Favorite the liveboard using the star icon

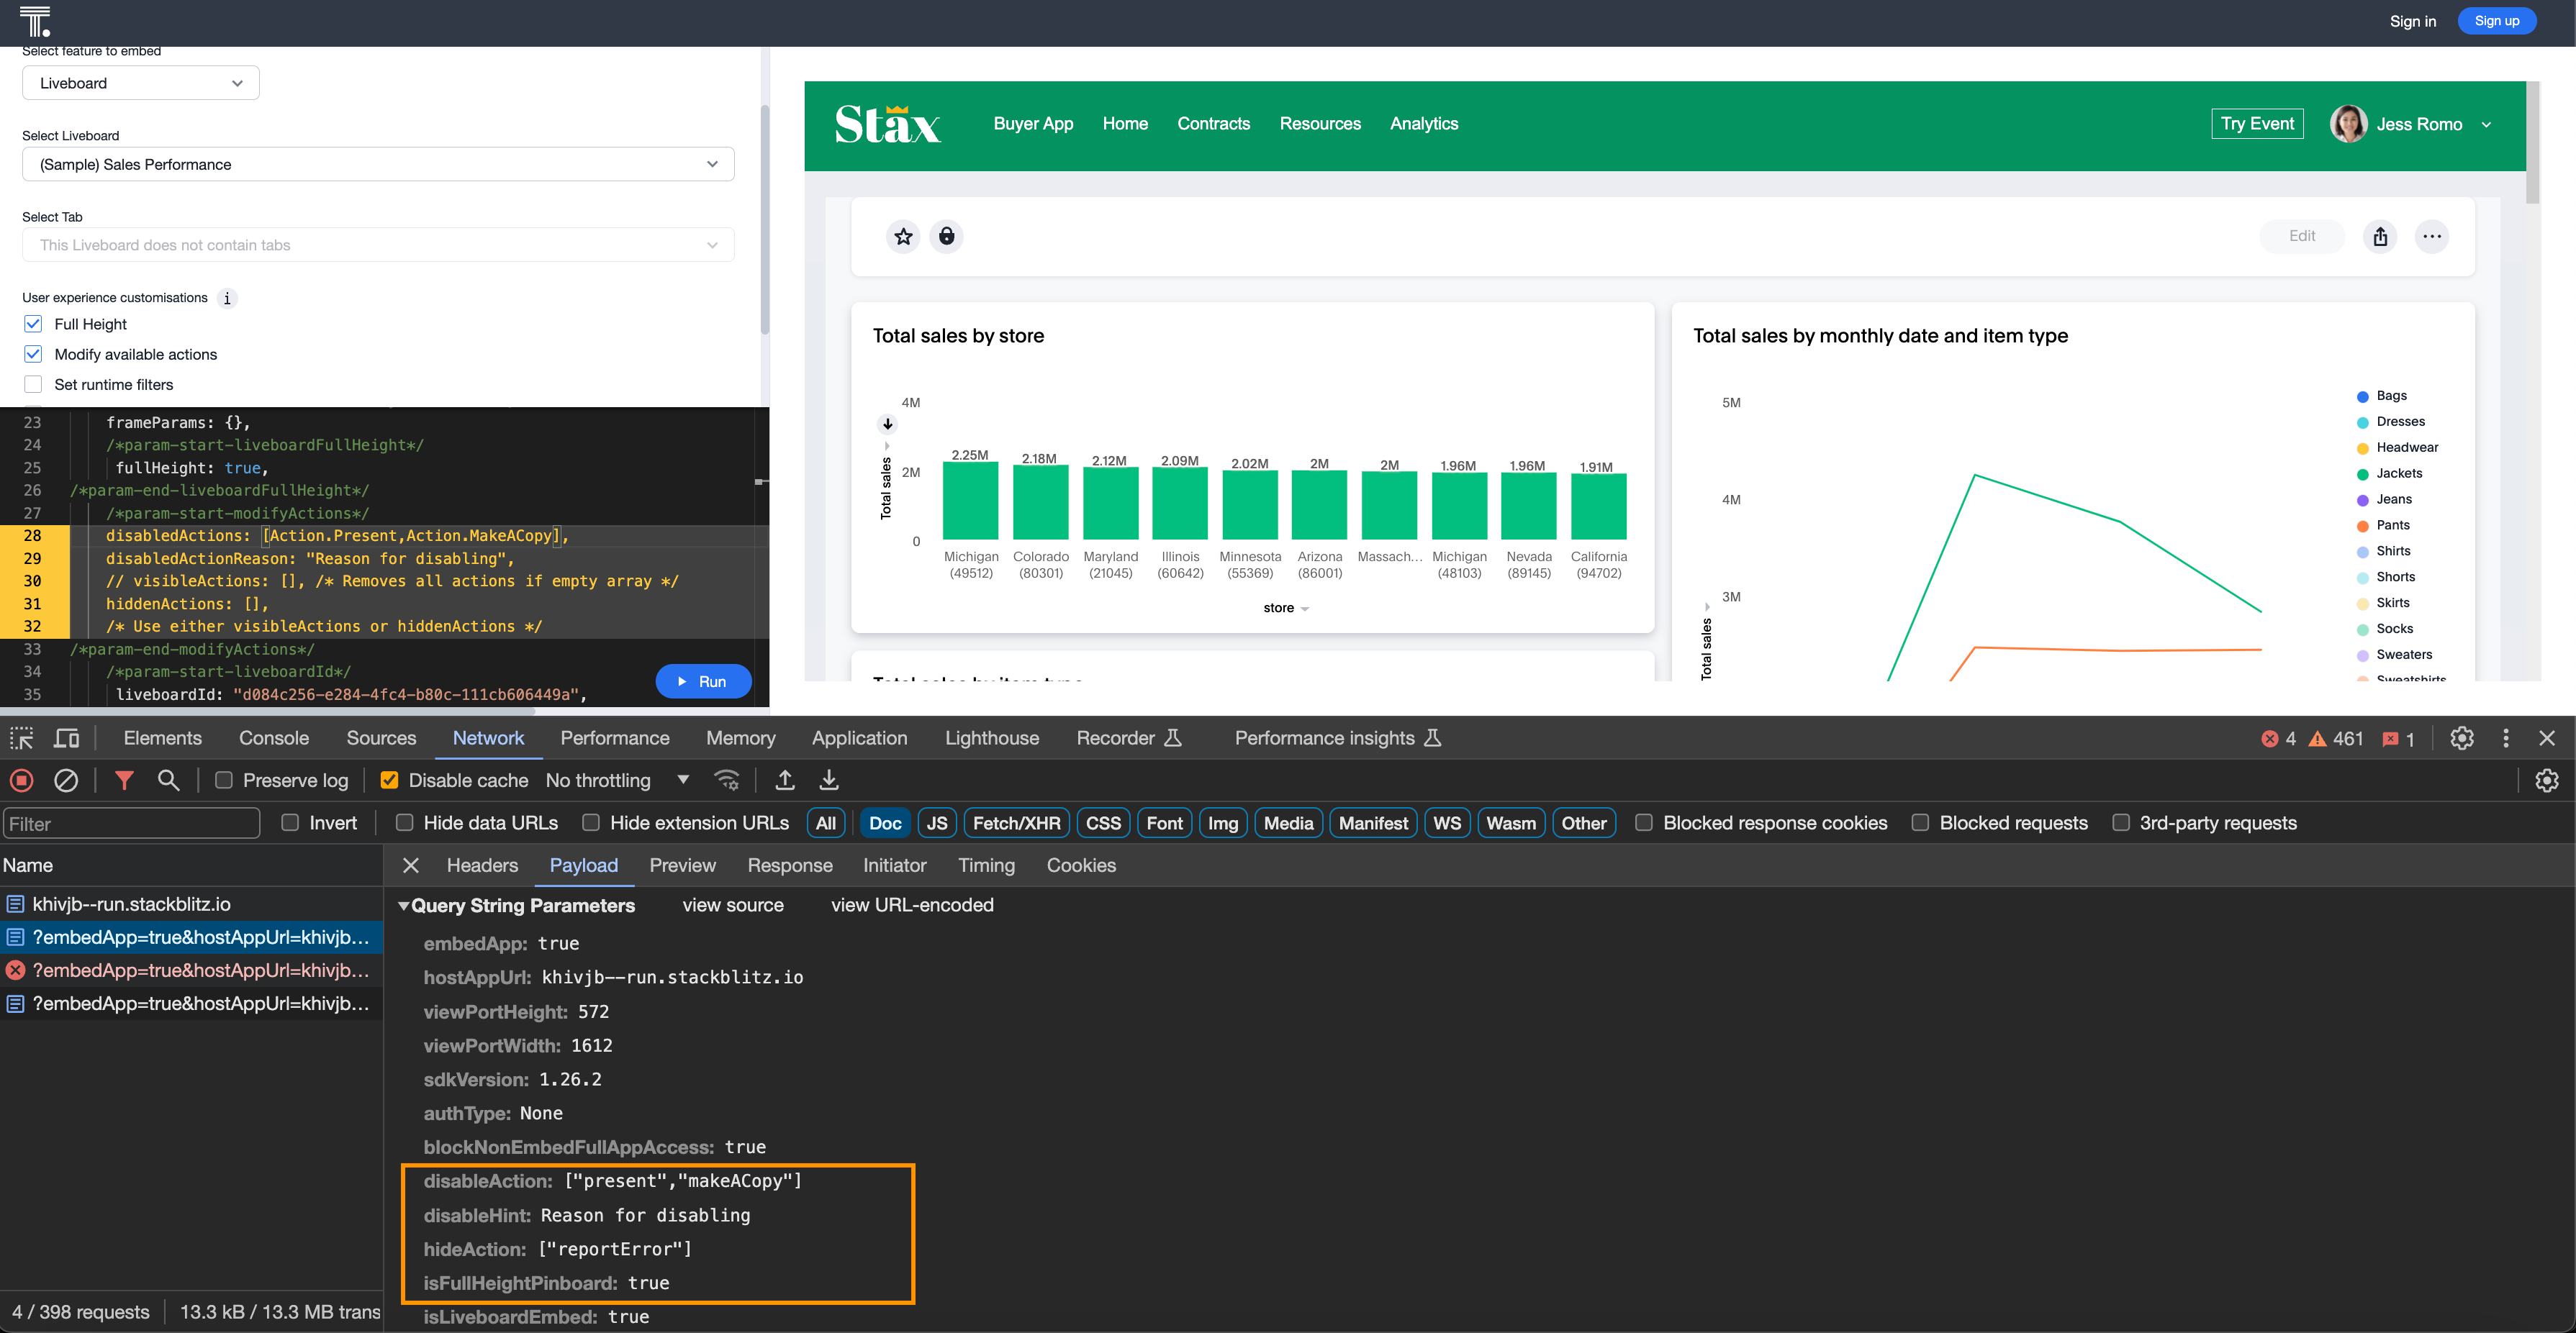point(903,237)
